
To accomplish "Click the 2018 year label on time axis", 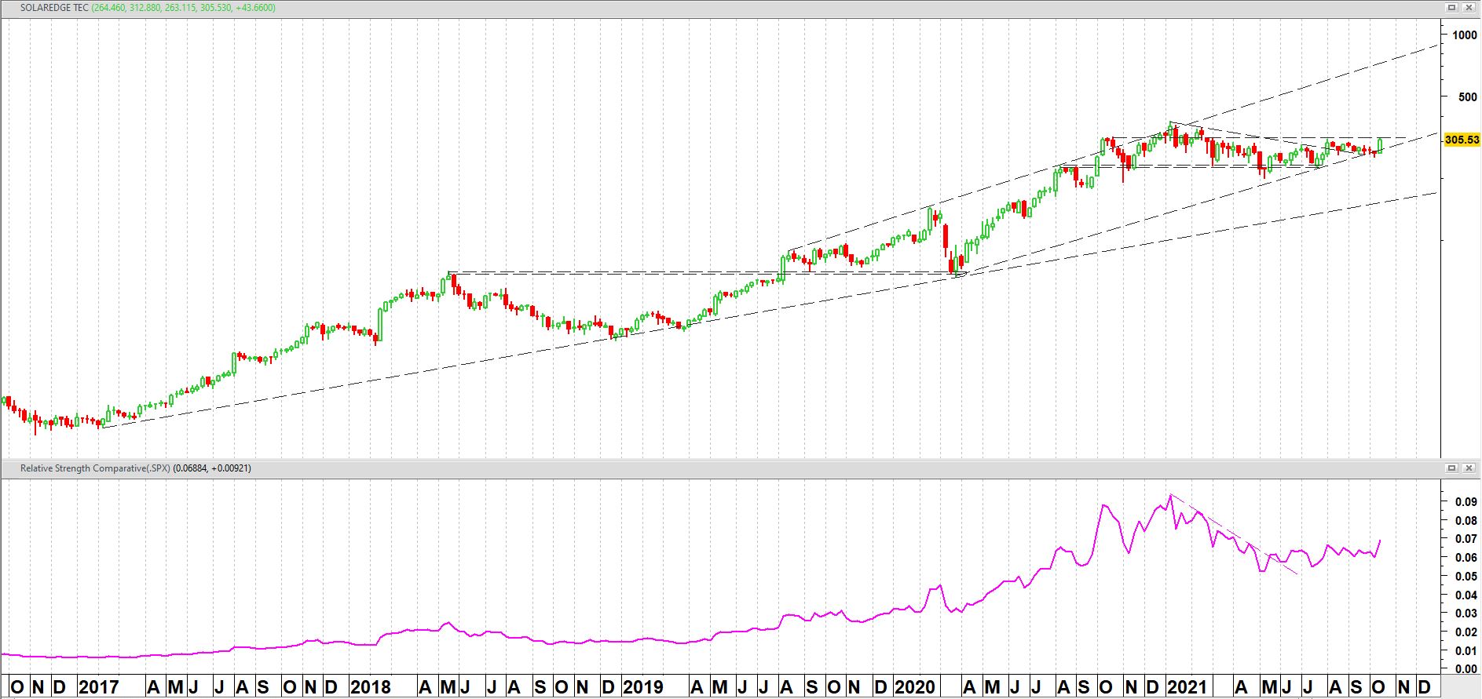I will pos(371,688).
